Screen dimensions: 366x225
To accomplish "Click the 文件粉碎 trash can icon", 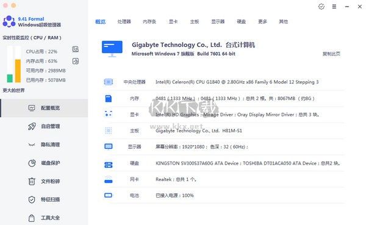I will tap(32, 181).
